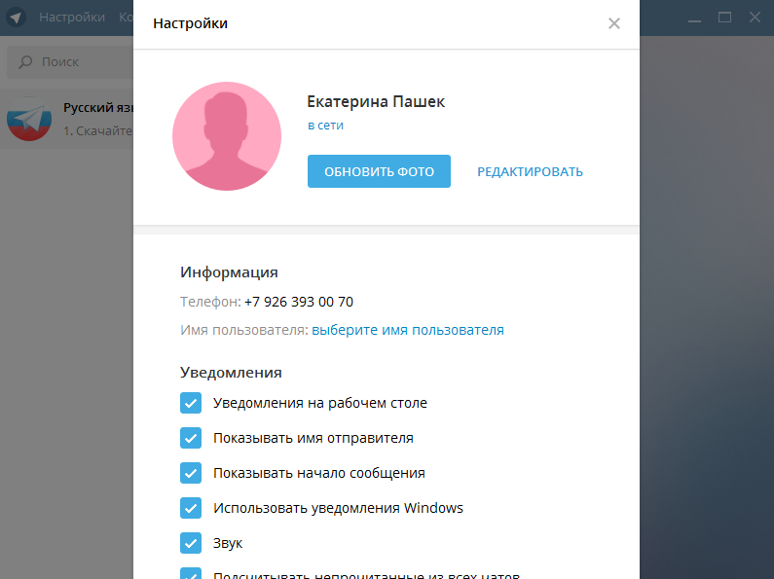Image resolution: width=774 pixels, height=579 pixels.
Task: Minimize the Telegram window
Action: tap(694, 18)
